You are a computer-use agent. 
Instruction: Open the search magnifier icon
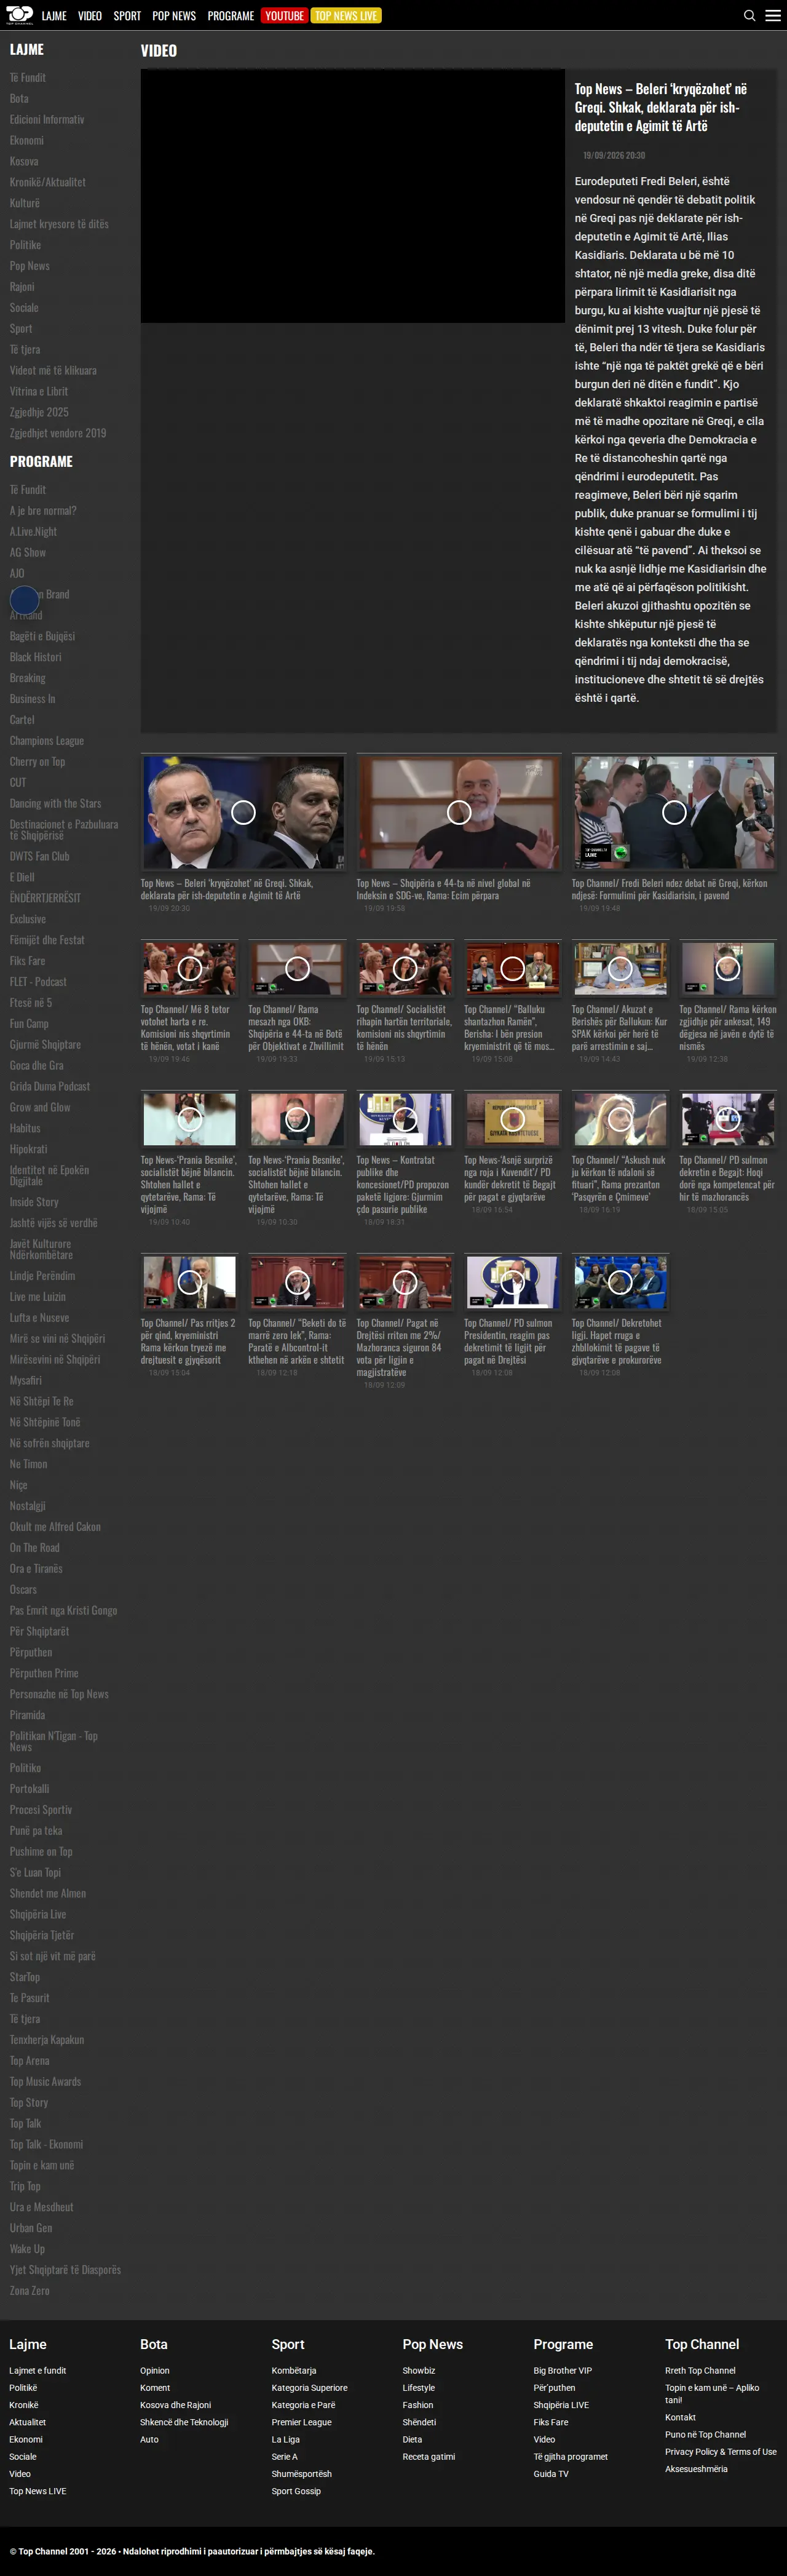click(750, 16)
